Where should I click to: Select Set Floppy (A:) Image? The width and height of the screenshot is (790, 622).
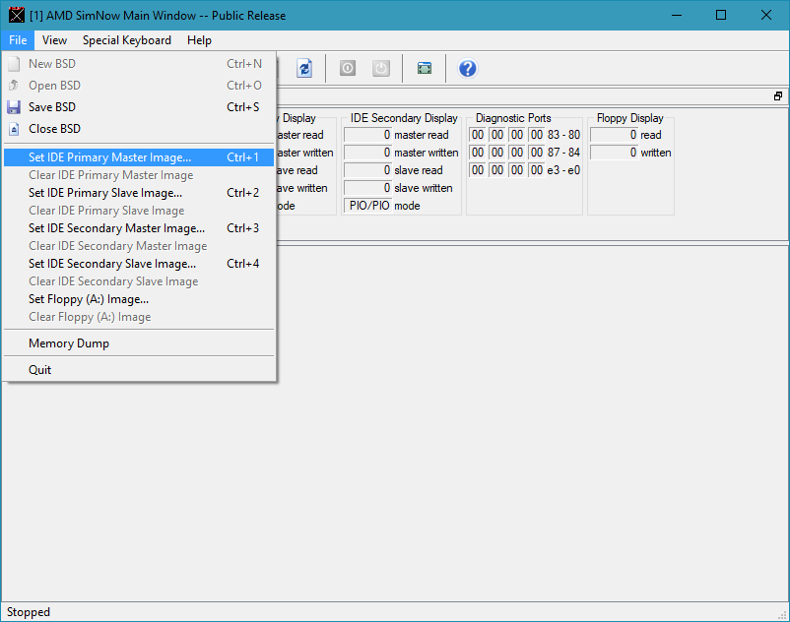coord(89,299)
